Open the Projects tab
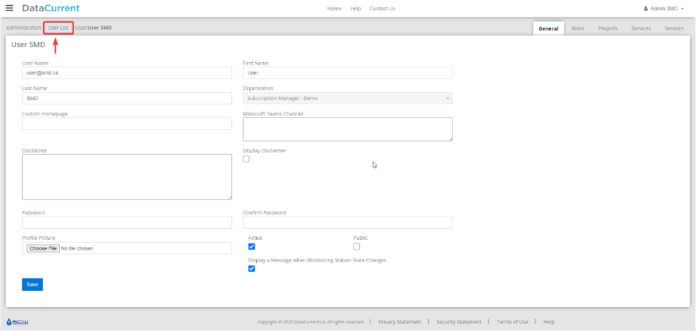Viewport: 696px width, 331px height. click(608, 29)
